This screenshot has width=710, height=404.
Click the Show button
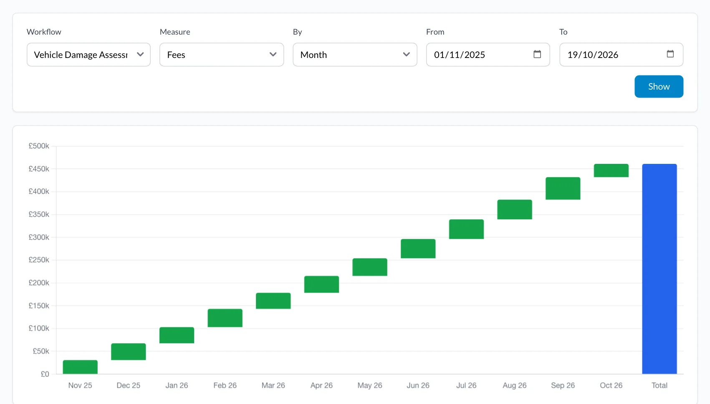point(659,87)
